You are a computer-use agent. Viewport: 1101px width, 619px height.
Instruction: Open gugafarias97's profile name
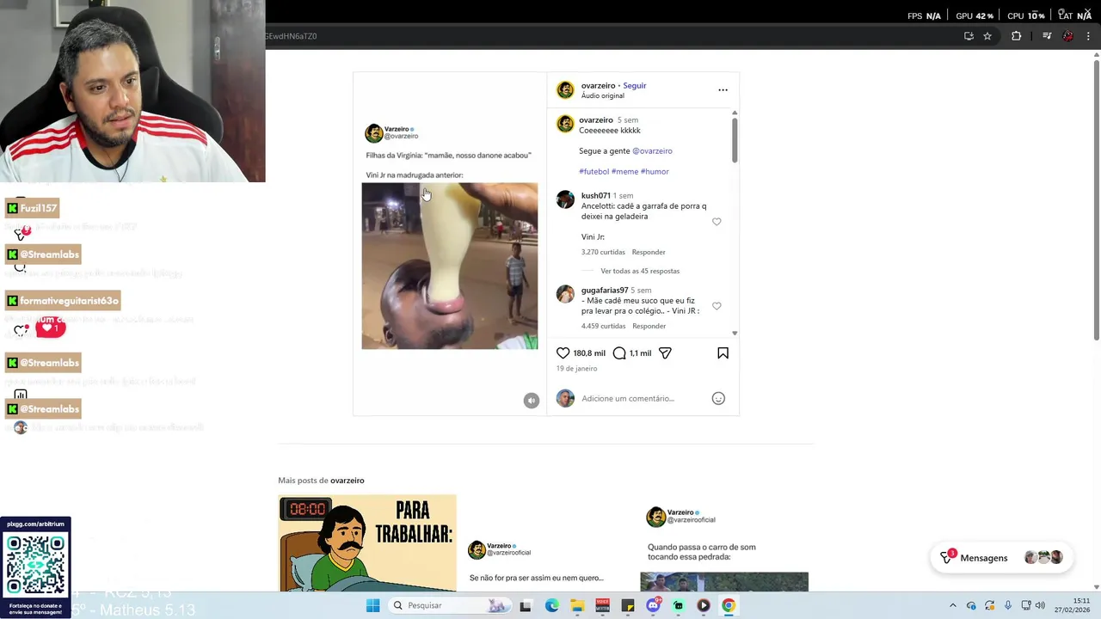[605, 290]
